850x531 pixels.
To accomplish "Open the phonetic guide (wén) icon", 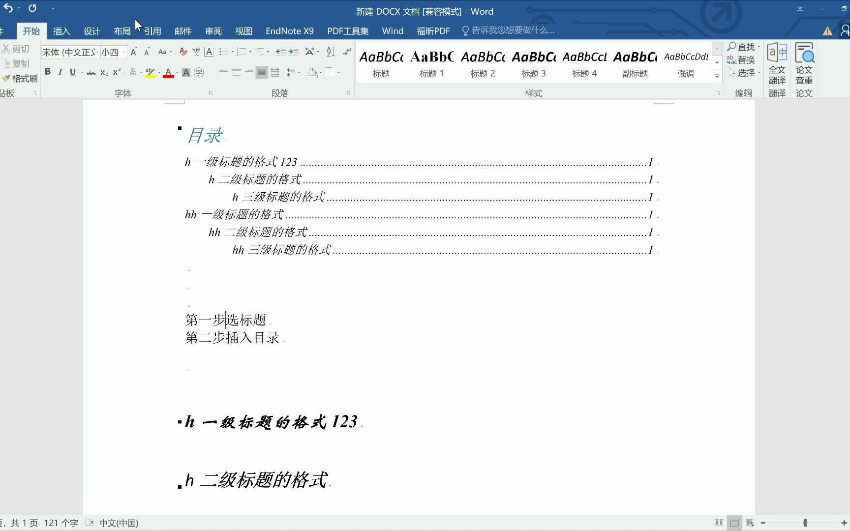I will pos(196,52).
